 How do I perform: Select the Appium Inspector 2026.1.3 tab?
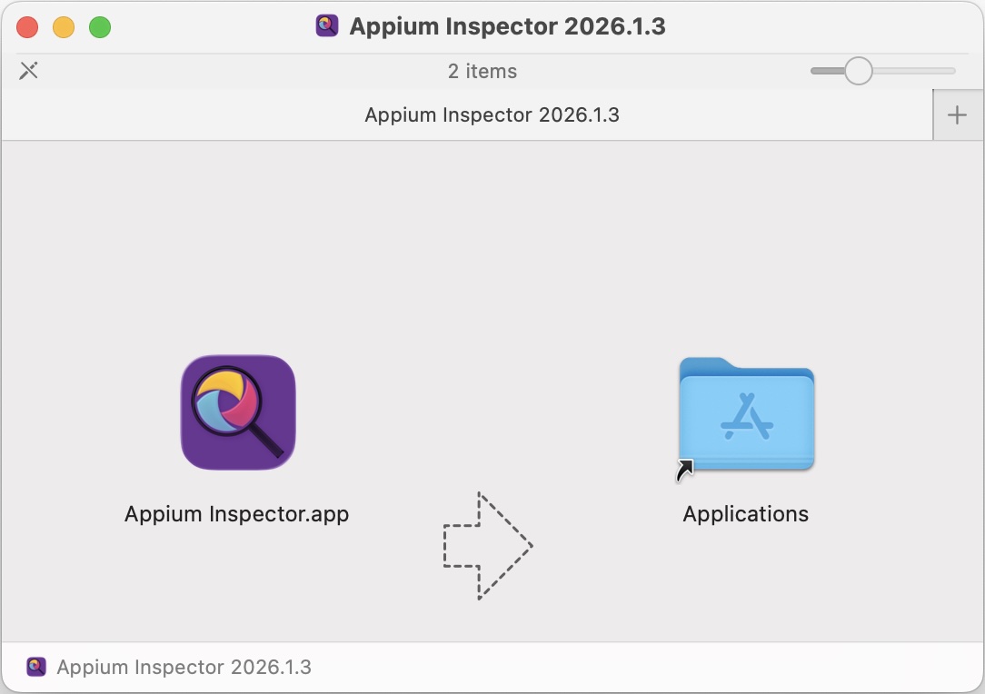click(x=492, y=115)
